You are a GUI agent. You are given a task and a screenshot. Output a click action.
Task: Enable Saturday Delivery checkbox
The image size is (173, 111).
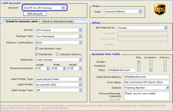coord(57,54)
